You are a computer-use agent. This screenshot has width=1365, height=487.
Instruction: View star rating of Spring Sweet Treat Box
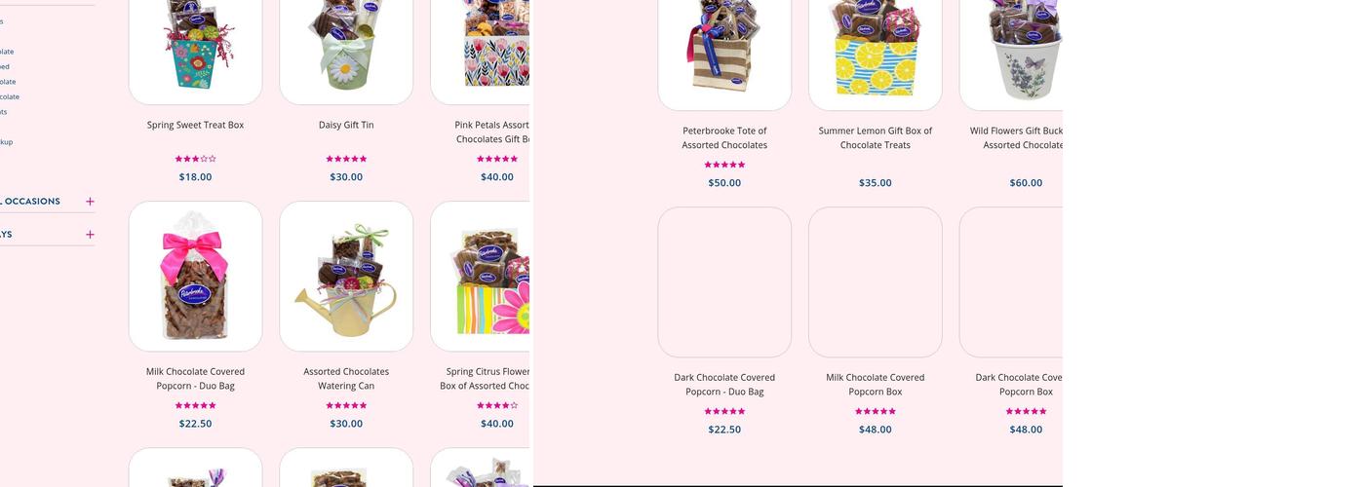[195, 159]
